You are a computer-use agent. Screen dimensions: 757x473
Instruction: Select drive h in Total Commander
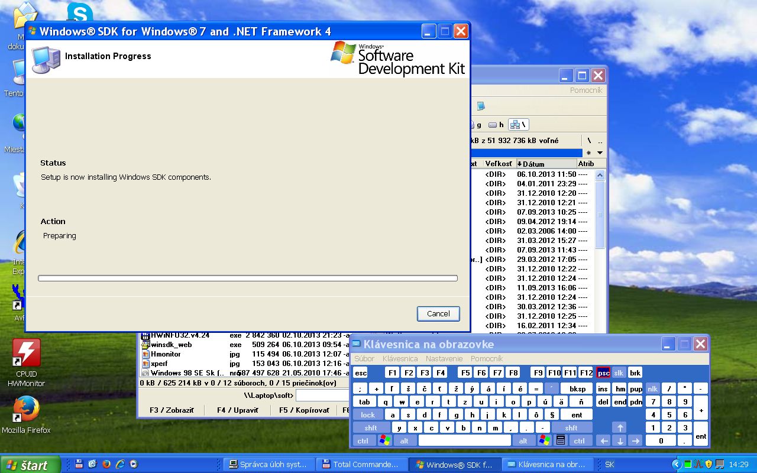[x=496, y=125]
